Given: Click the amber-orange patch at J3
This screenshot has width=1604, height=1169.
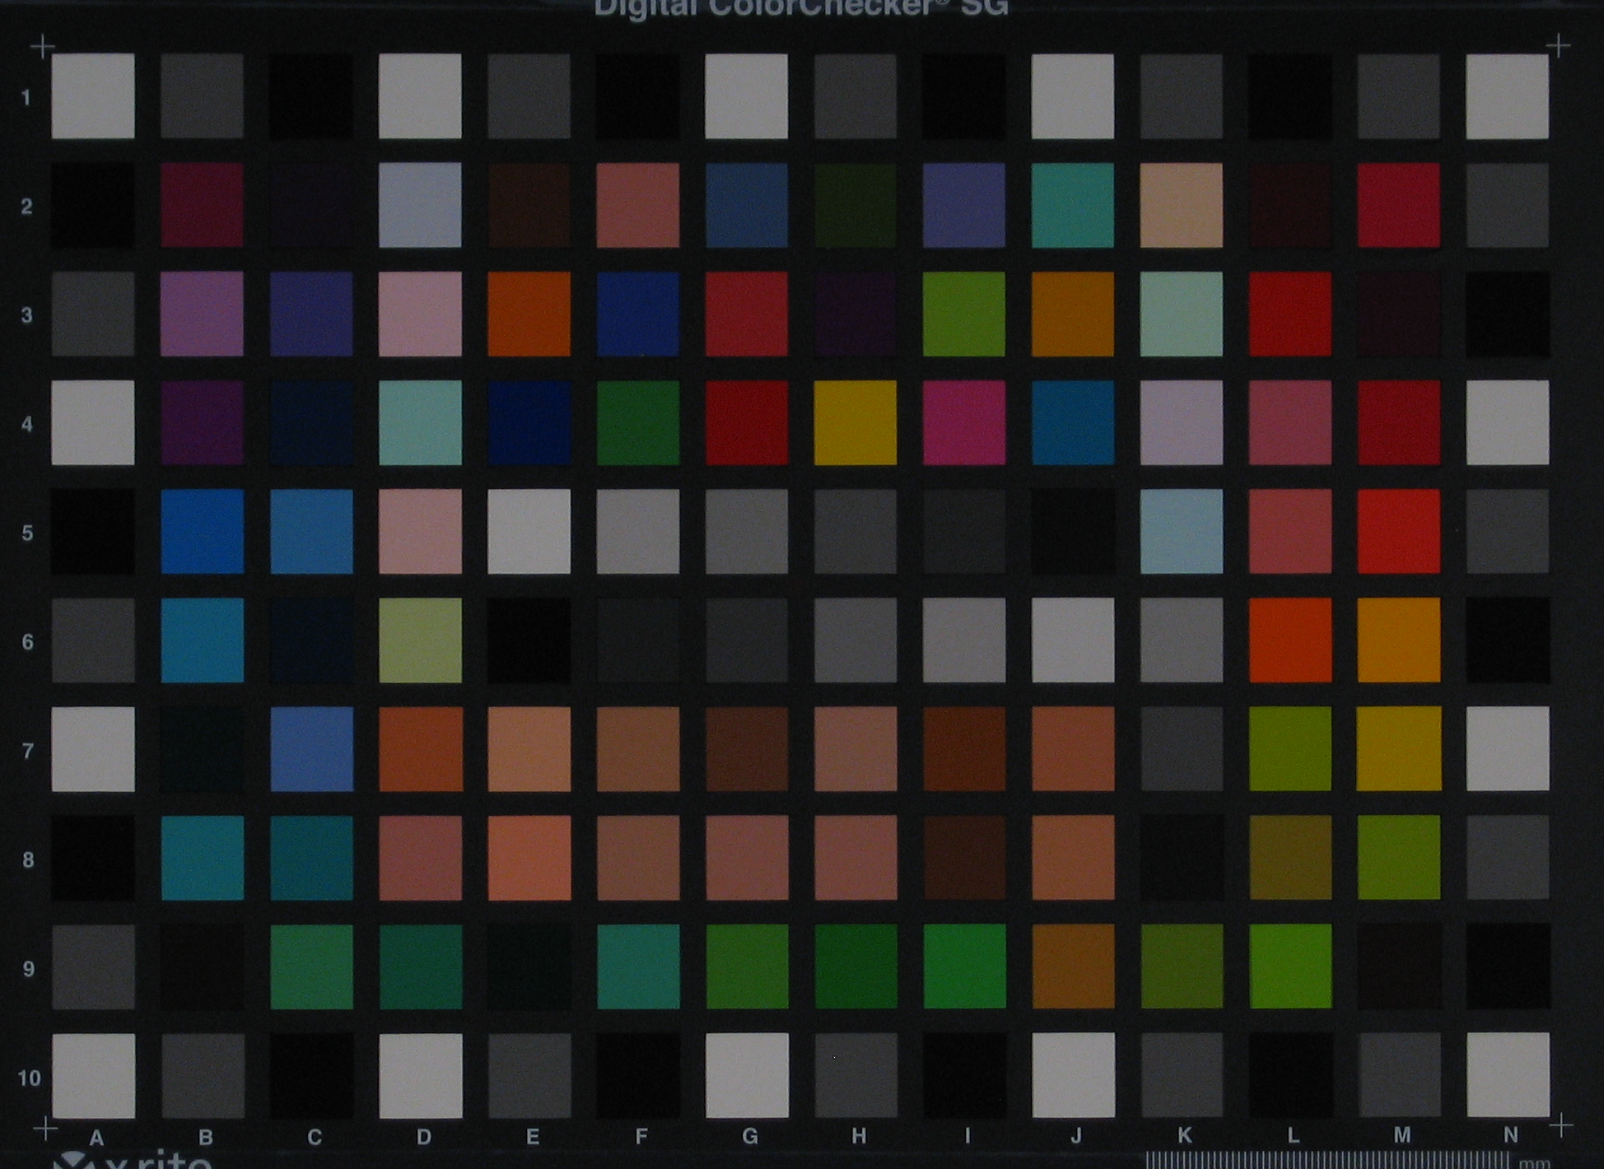Looking at the screenshot, I should [1072, 314].
